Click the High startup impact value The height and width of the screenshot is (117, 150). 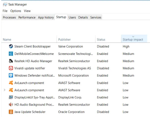[126, 46]
